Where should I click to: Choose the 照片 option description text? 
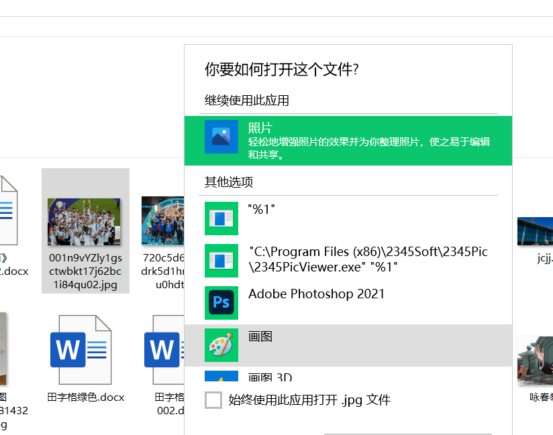click(368, 148)
